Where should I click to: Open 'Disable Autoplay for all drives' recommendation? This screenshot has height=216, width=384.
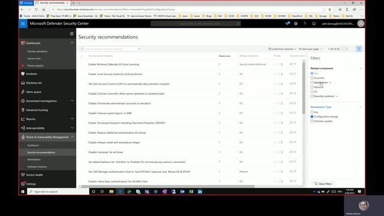point(106,152)
